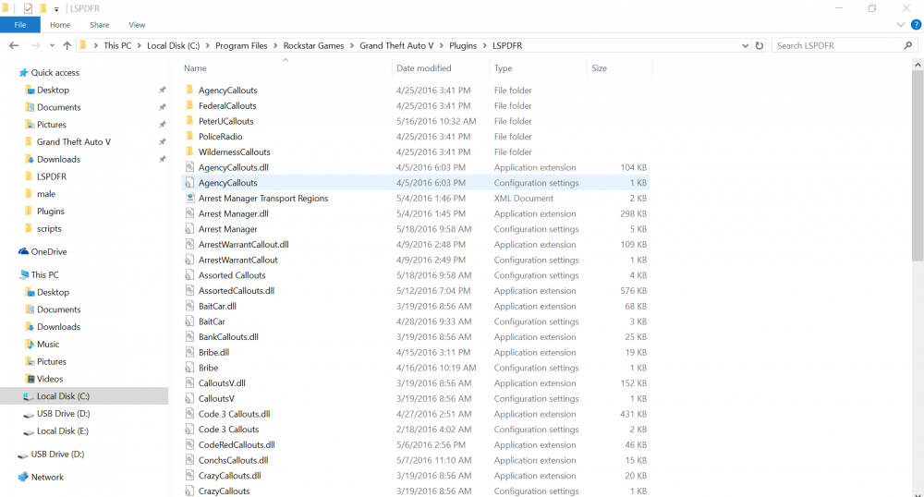Expand the ribbon with the chevron
This screenshot has height=497, width=924.
[x=900, y=25]
